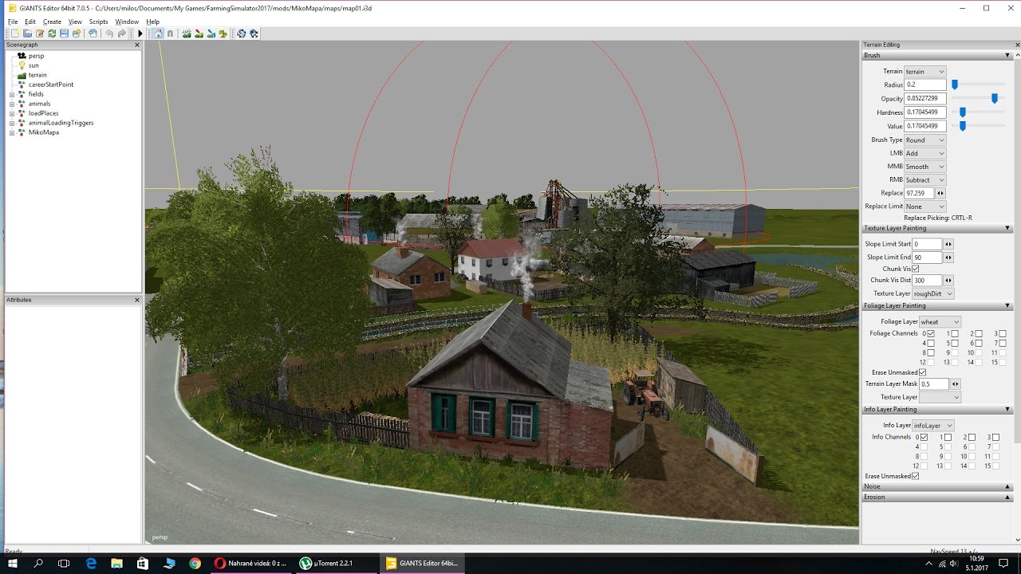The width and height of the screenshot is (1021, 574).
Task: Open the Foliage Layer wheat dropdown
Action: pyautogui.click(x=940, y=322)
